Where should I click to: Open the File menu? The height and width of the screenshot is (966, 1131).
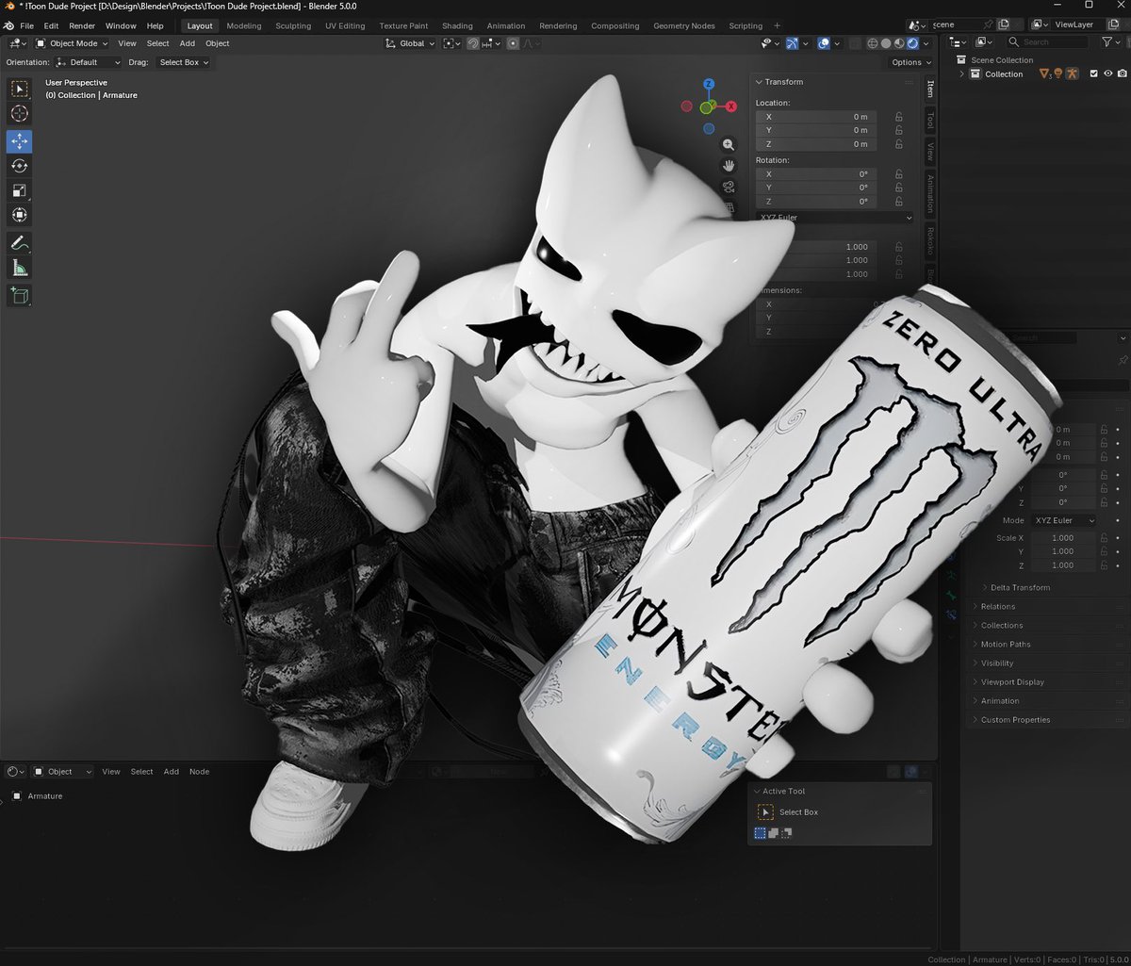(27, 25)
